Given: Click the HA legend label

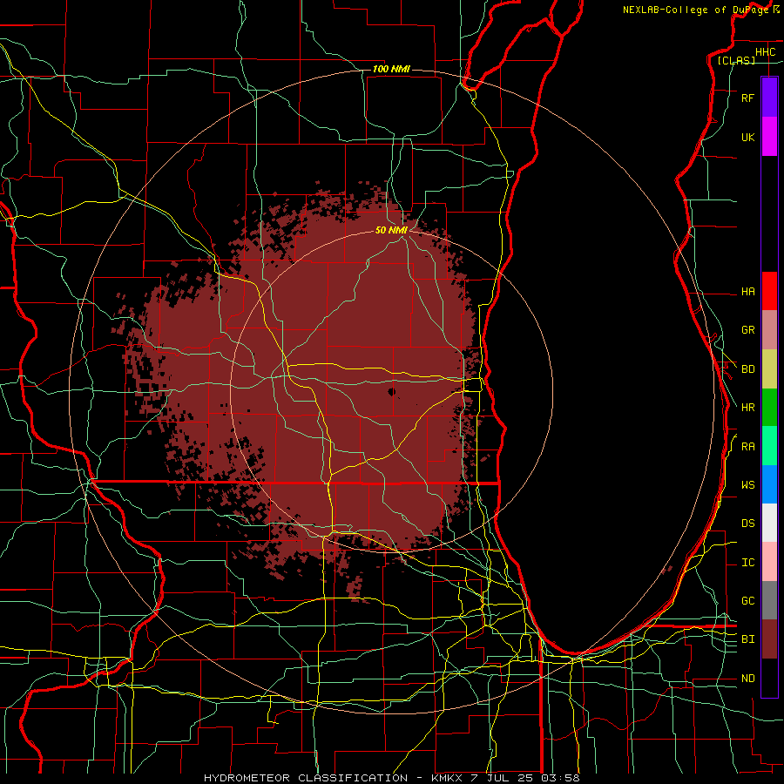Looking at the screenshot, I should click(747, 292).
